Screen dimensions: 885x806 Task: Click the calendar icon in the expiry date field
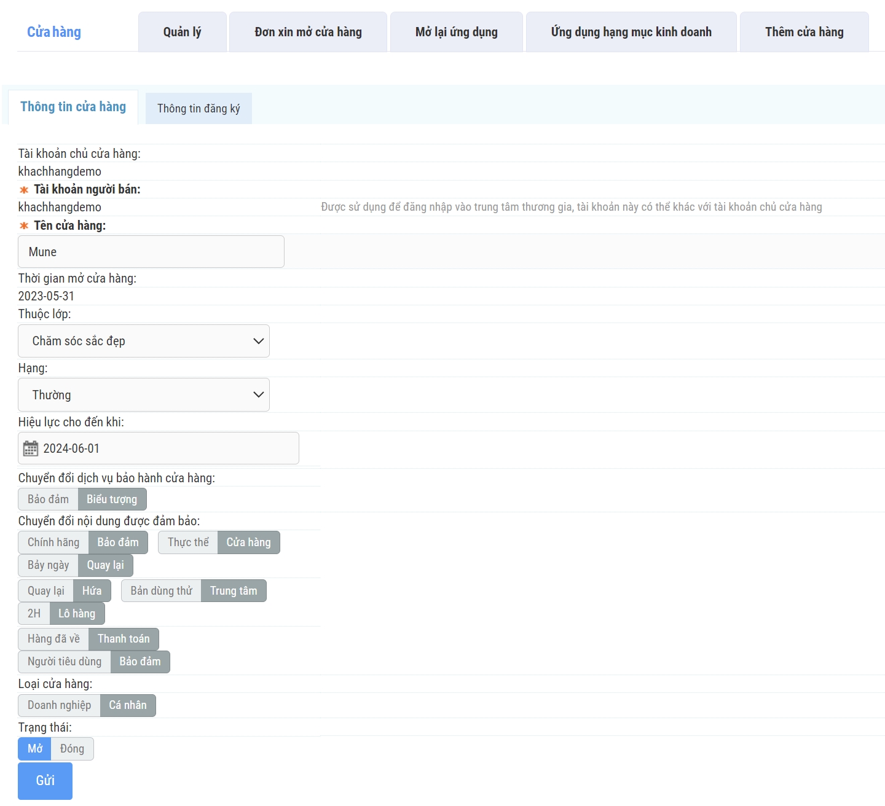pos(30,448)
